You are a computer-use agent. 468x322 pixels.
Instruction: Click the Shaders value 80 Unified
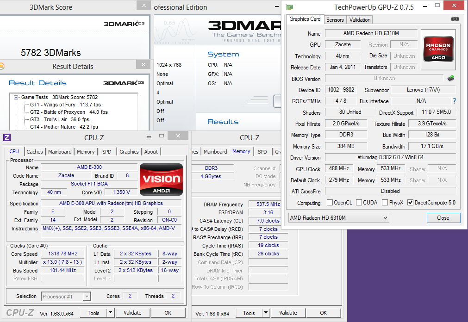pos(350,112)
